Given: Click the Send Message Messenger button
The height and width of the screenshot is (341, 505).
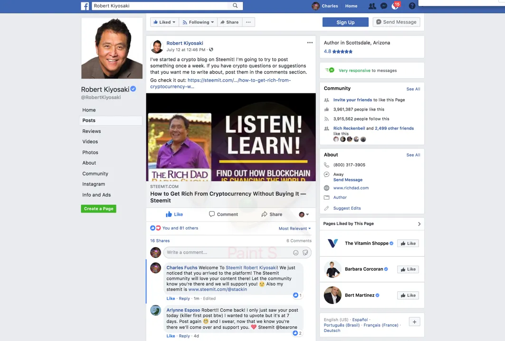Looking at the screenshot, I should 396,22.
